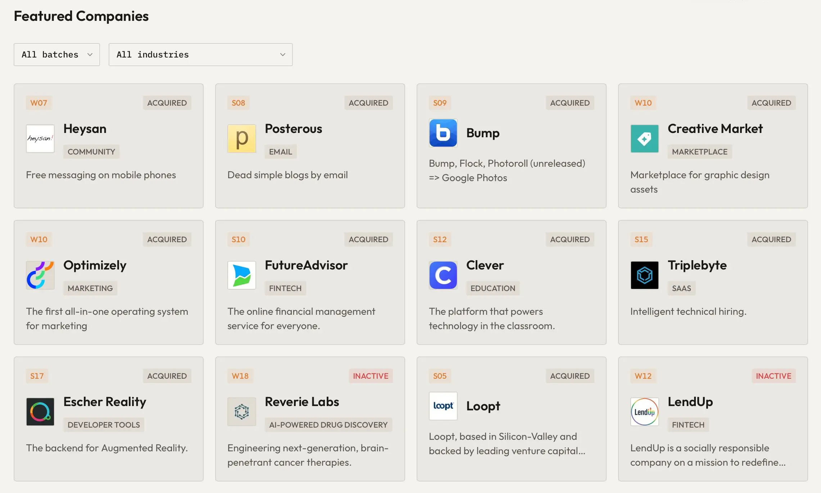Click the Posterous yellow P logo
Image resolution: width=821 pixels, height=493 pixels.
point(242,139)
